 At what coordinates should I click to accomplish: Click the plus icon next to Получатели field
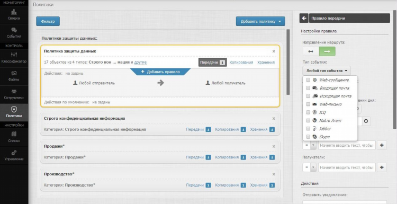[x=382, y=167]
